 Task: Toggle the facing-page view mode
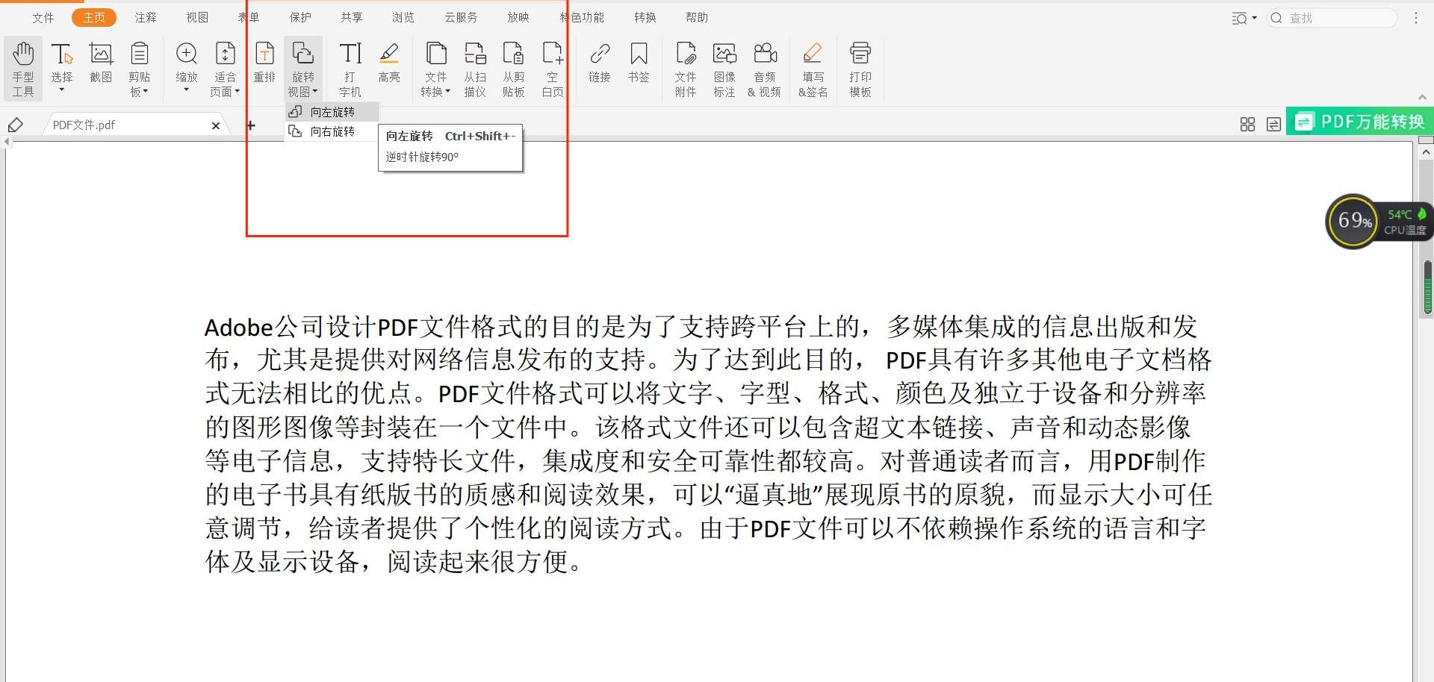pos(1273,125)
